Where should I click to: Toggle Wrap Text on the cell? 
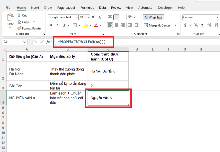tap(153, 17)
